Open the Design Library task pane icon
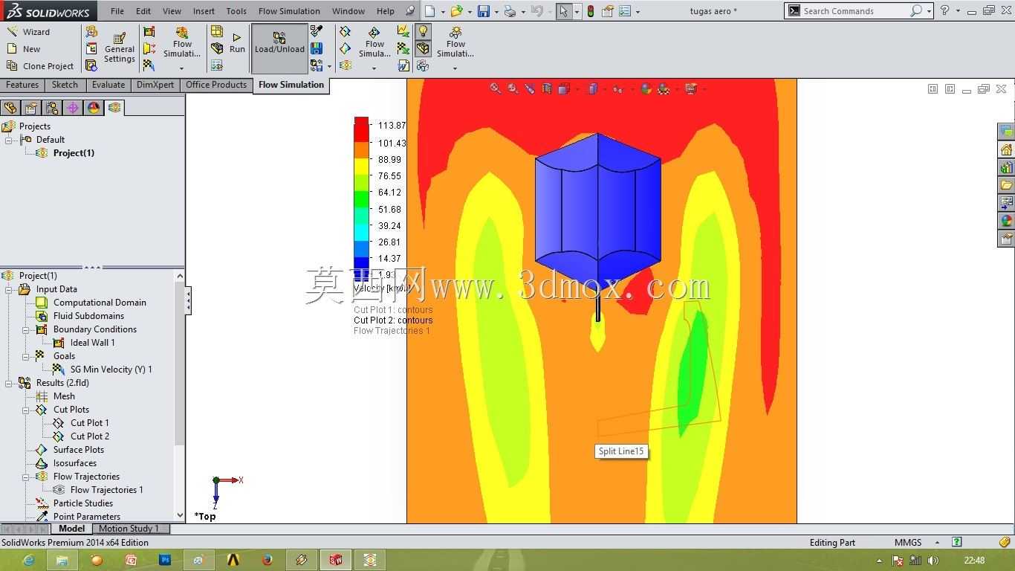 [x=1007, y=167]
